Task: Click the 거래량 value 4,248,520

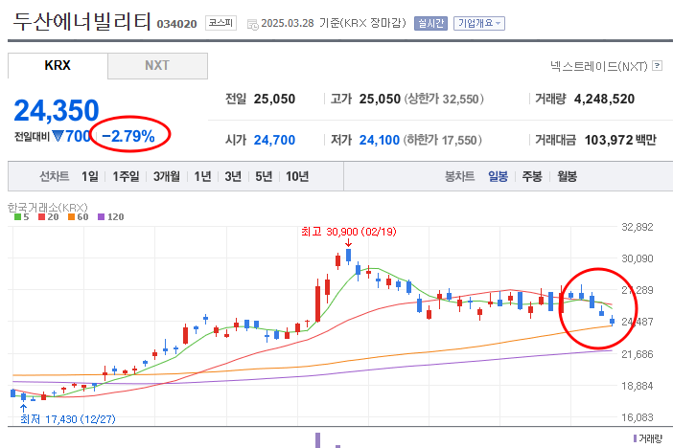Action: [604, 99]
